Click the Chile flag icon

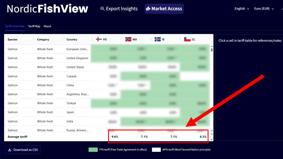187,39
